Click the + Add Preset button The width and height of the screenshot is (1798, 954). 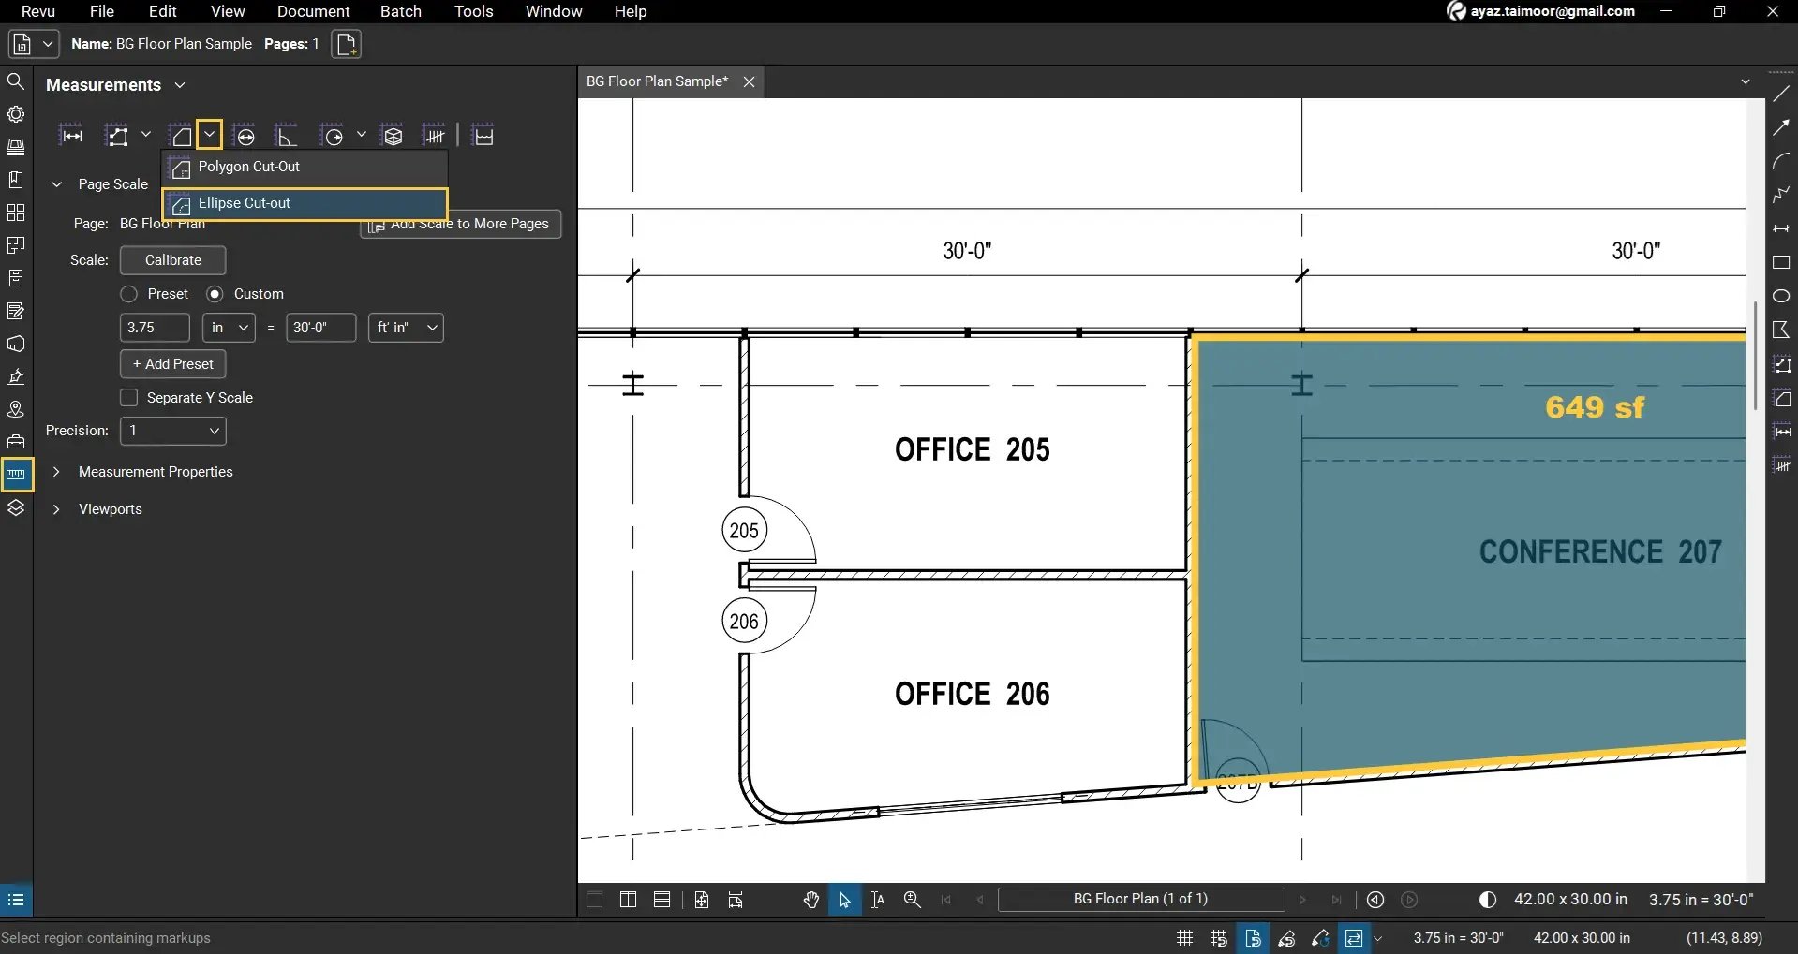173,364
